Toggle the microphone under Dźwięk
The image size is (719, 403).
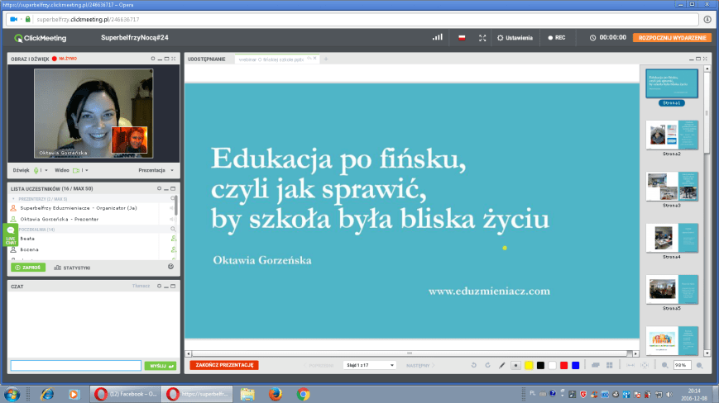[36, 170]
